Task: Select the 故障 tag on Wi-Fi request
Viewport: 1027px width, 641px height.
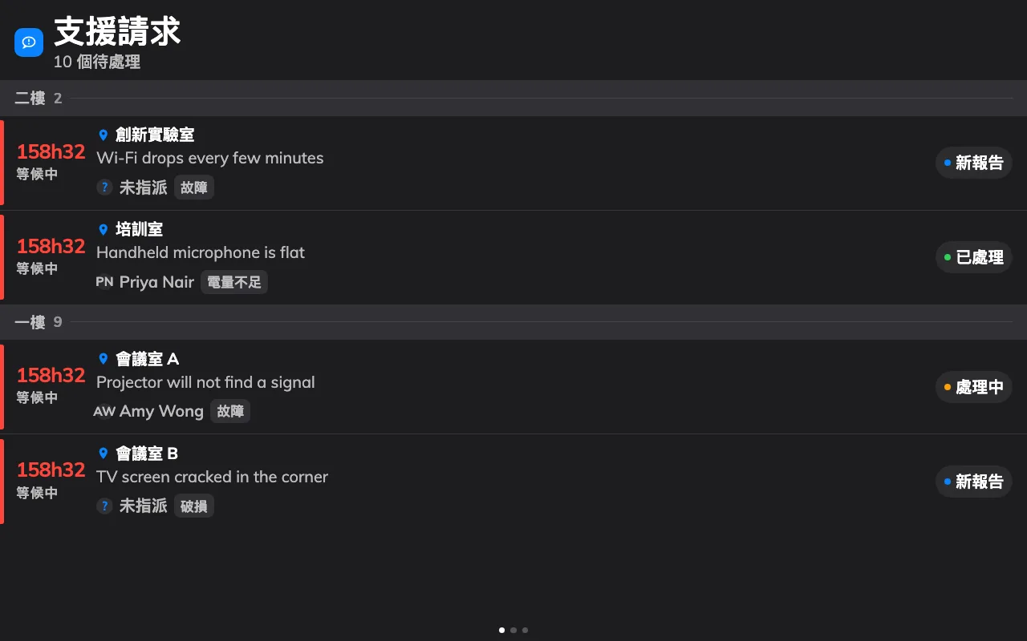Action: pyautogui.click(x=194, y=187)
